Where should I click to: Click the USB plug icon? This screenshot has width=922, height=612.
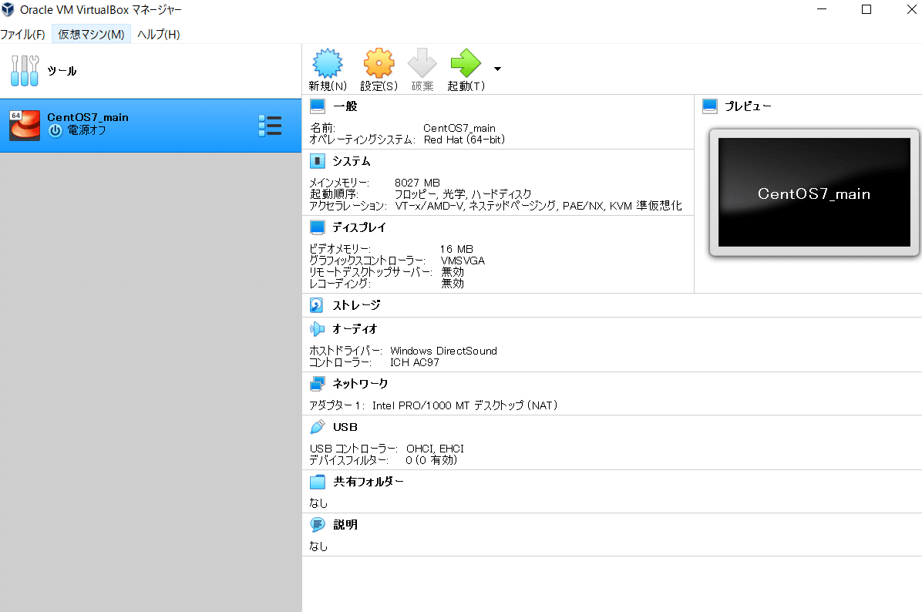[318, 427]
